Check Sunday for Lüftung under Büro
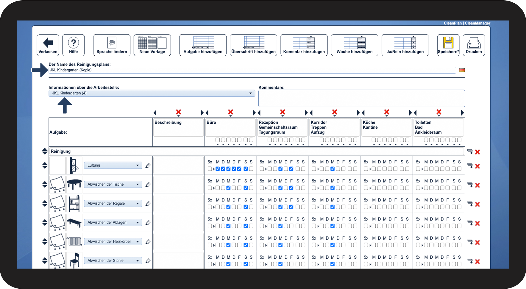The image size is (526, 289). pyautogui.click(x=251, y=169)
